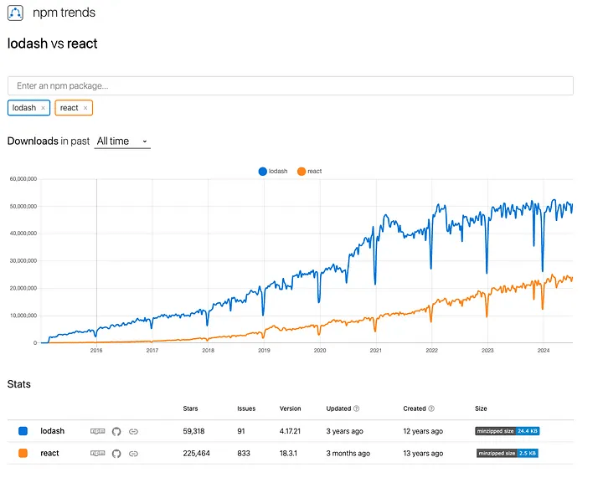Click lodash updated '3 years ago'

(344, 431)
